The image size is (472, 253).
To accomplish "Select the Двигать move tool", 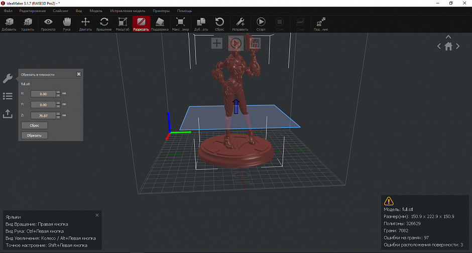I will point(85,24).
